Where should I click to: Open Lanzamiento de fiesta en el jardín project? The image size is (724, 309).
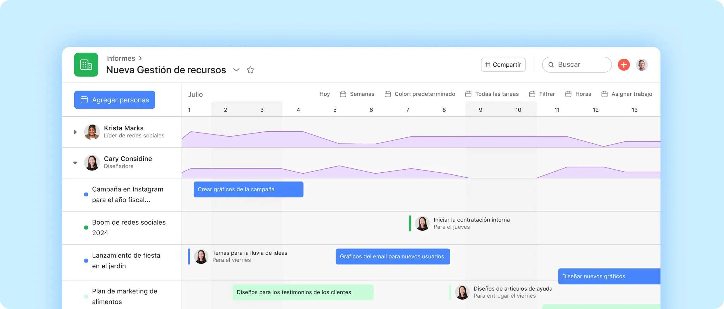click(126, 260)
